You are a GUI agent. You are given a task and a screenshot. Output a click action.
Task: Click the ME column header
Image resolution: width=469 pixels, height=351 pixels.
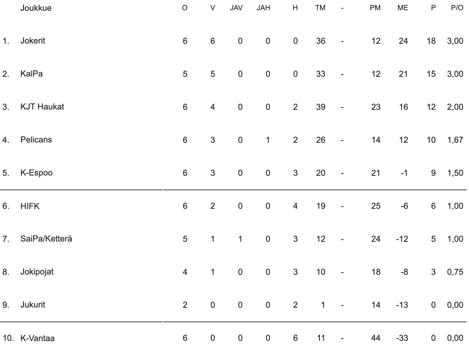tap(403, 8)
